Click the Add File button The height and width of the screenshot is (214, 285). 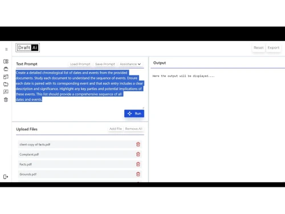(x=116, y=129)
